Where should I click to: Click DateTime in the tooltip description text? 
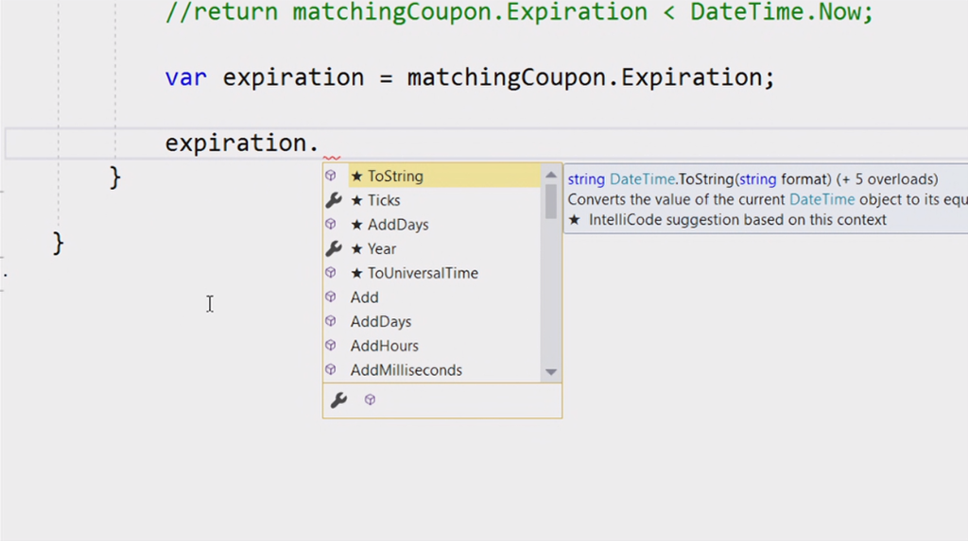821,199
